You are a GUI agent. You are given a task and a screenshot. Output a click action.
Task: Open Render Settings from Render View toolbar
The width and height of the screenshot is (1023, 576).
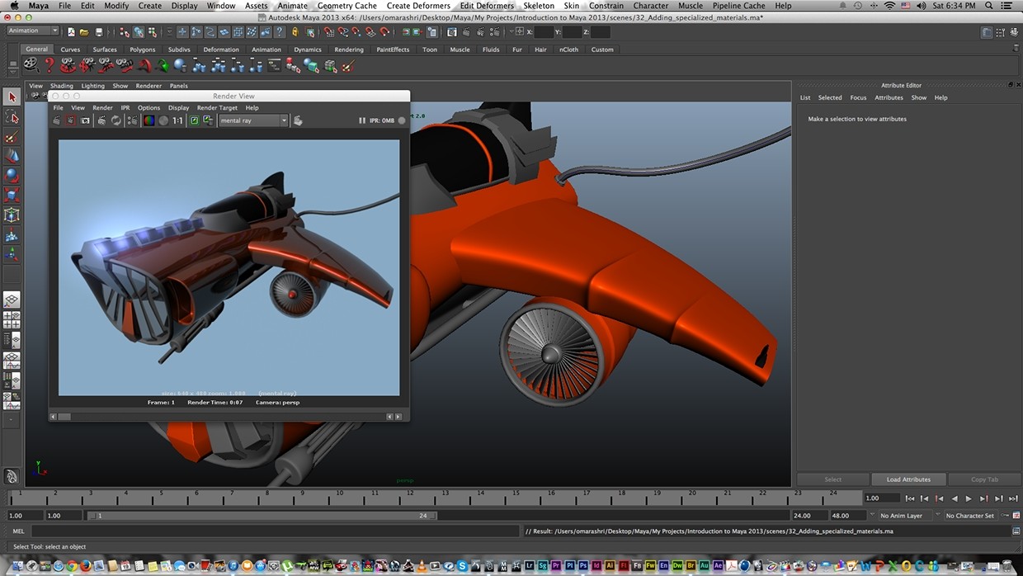(298, 120)
